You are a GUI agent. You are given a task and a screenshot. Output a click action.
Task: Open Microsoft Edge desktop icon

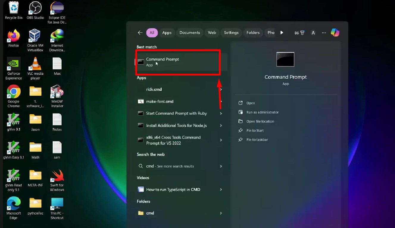14,204
